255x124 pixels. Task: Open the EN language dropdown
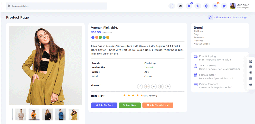click(x=180, y=6)
